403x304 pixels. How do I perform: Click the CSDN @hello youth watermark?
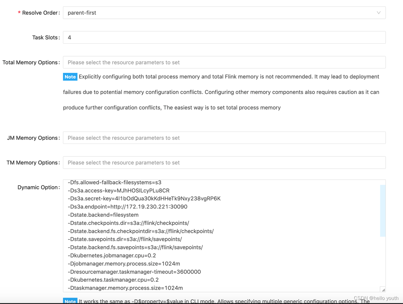[x=376, y=298]
